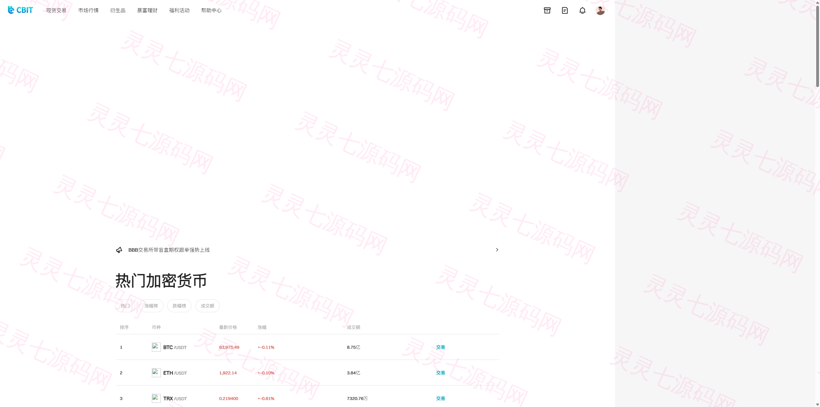This screenshot has width=820, height=407.
Task: Open the 帮助中心 menu
Action: pos(211,10)
